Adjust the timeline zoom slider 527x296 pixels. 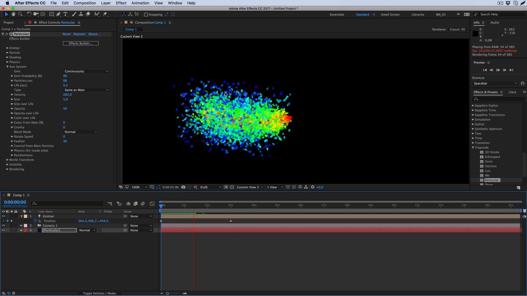click(167, 293)
